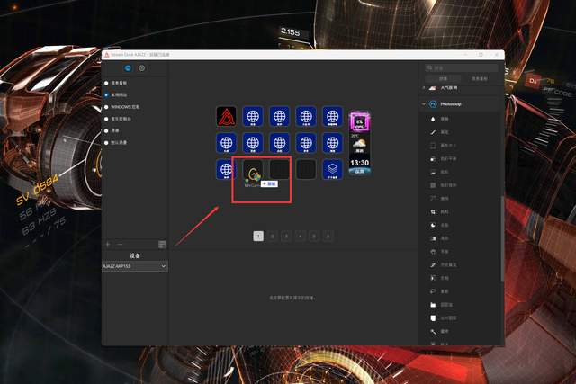Viewport: 576px width, 384px height.
Task: Focus the plugin search field
Action: 462,68
